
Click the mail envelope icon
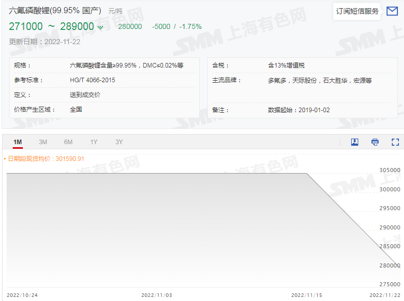392,11
